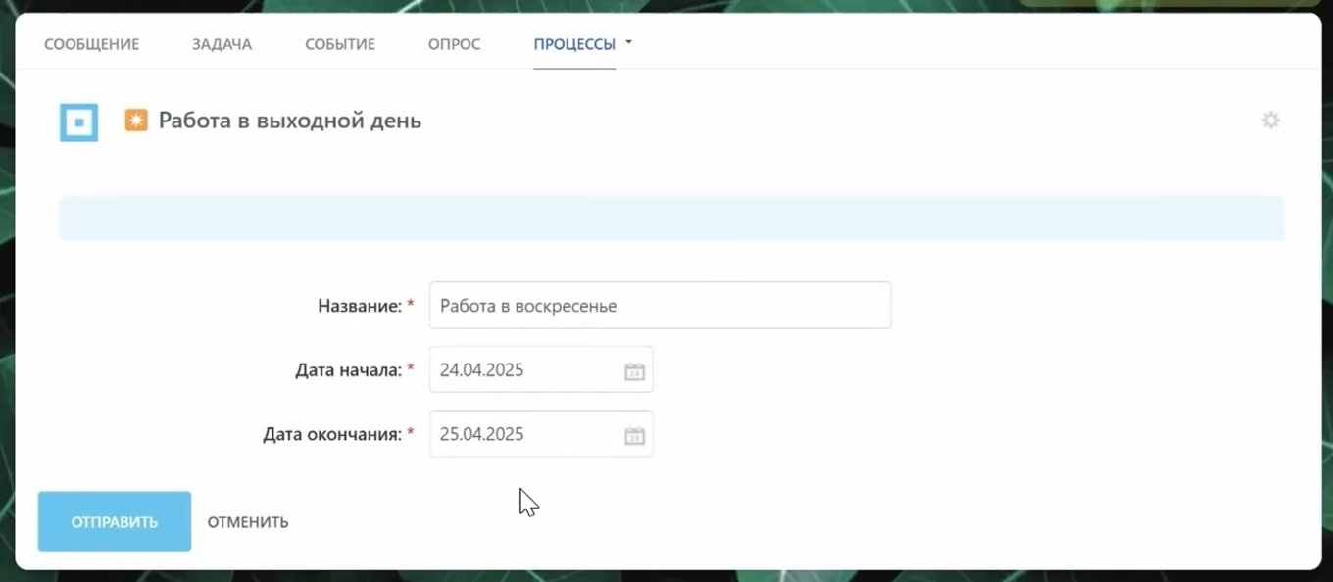Click the orange star badge near the title
Viewport: 1333px width, 582px height.
click(136, 120)
